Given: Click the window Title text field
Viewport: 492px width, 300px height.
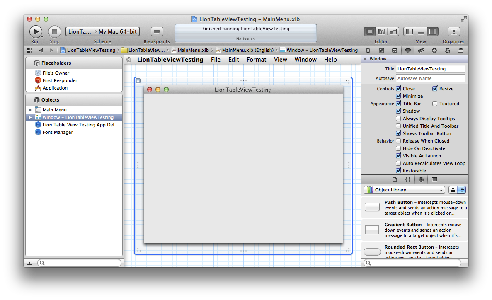Looking at the screenshot, I should pos(431,69).
